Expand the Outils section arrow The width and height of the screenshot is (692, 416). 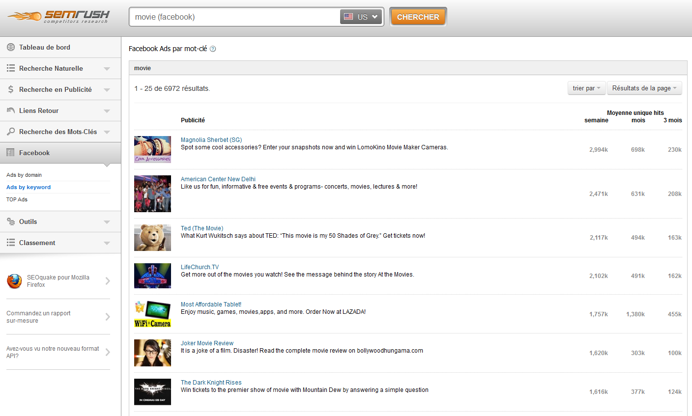107,222
